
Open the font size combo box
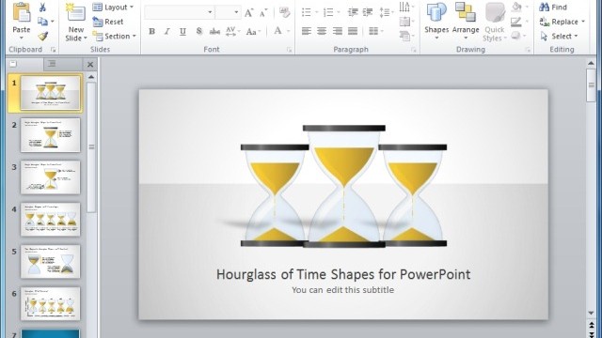[228, 12]
